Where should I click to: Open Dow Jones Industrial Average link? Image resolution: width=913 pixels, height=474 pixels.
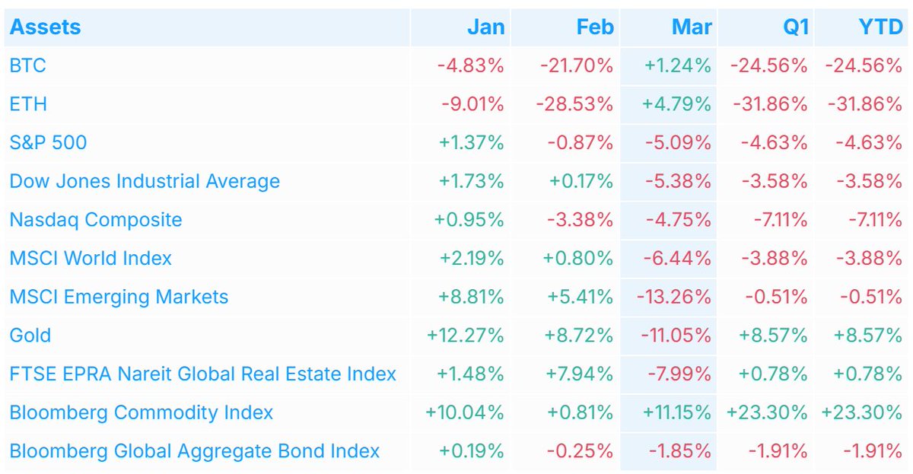[x=145, y=181]
